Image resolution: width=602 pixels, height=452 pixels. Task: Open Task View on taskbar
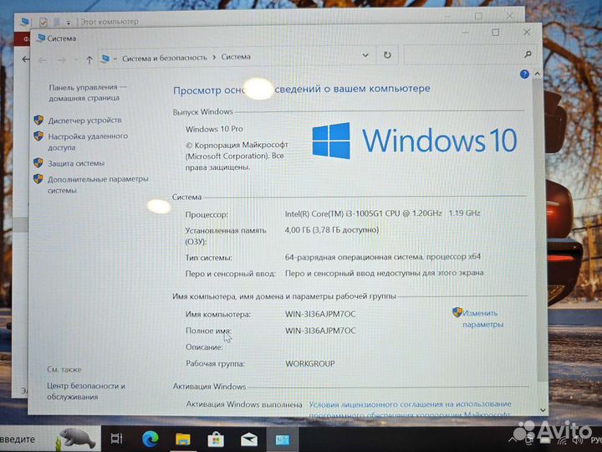(116, 438)
